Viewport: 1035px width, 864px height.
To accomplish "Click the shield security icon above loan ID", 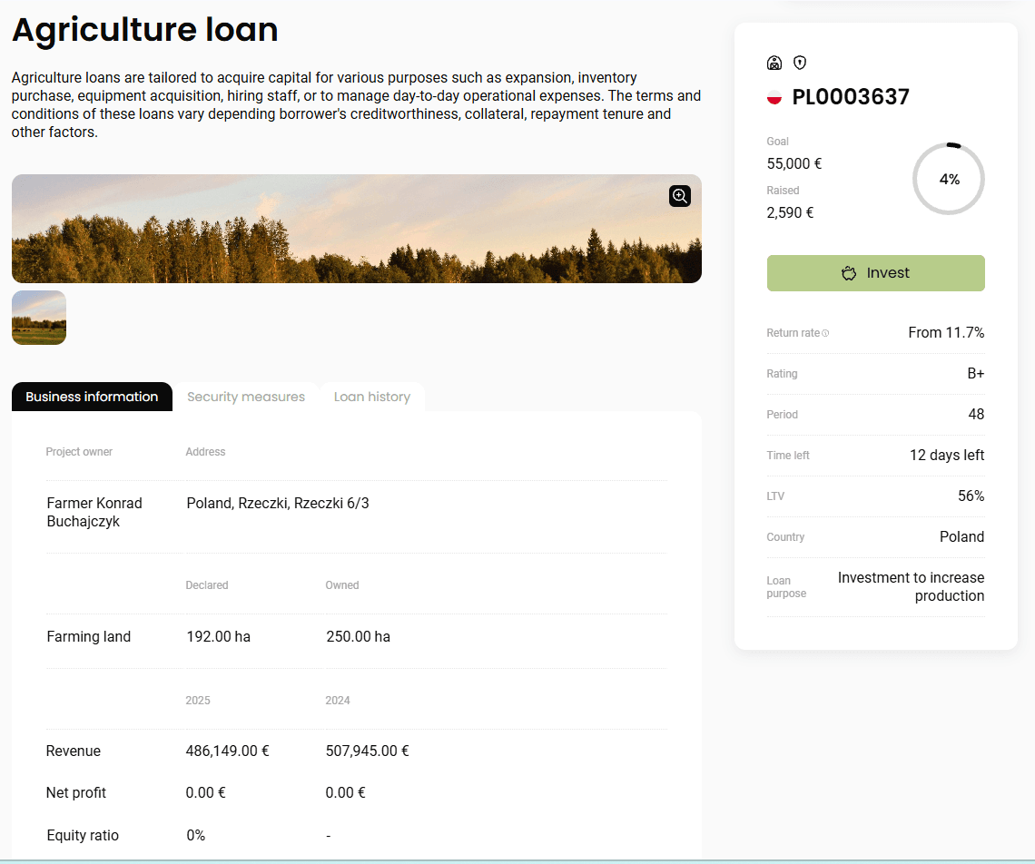I will pyautogui.click(x=799, y=63).
